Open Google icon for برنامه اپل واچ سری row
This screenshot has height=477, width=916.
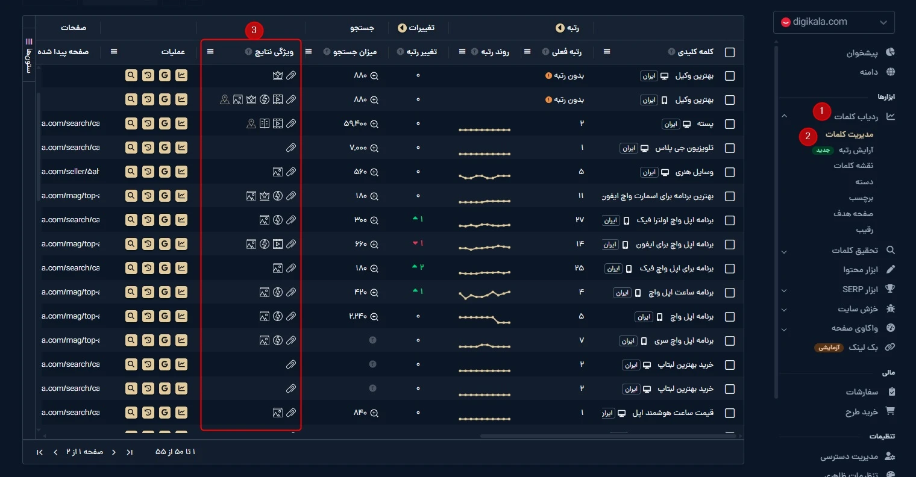pyautogui.click(x=165, y=340)
